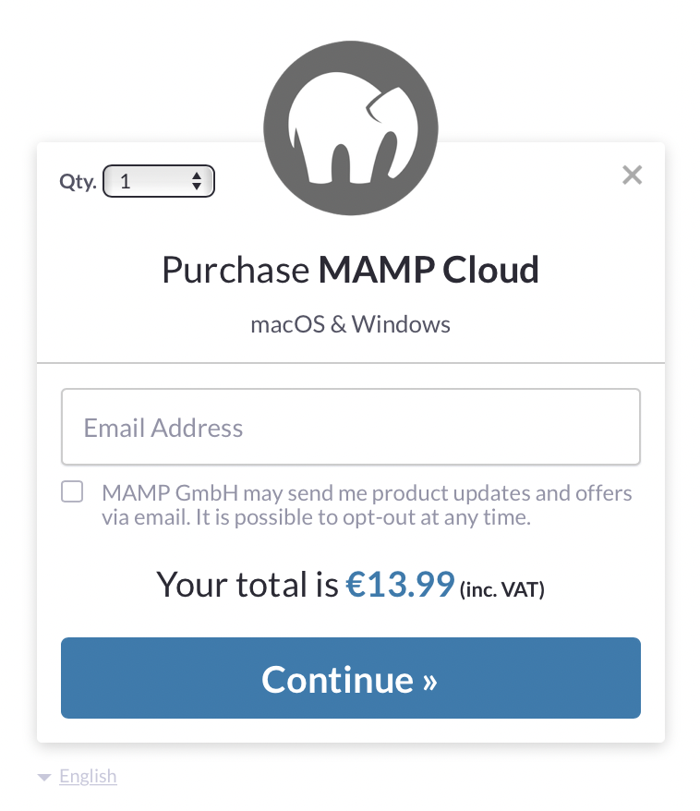Click the macOS & Windows subtitle
Image resolution: width=700 pixels, height=811 pixels.
tap(351, 324)
